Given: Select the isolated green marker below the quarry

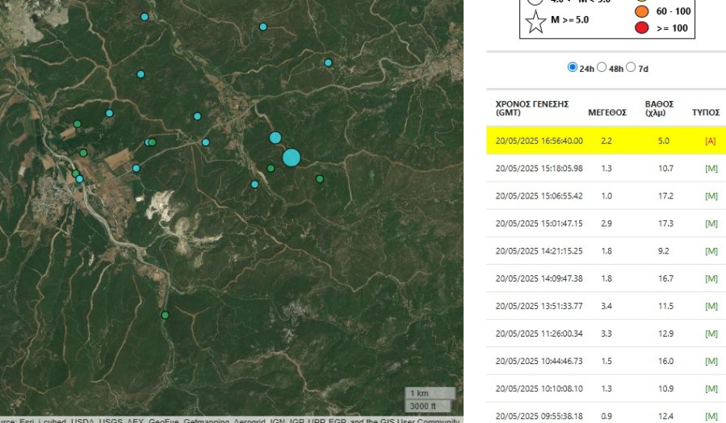Looking at the screenshot, I should (165, 315).
